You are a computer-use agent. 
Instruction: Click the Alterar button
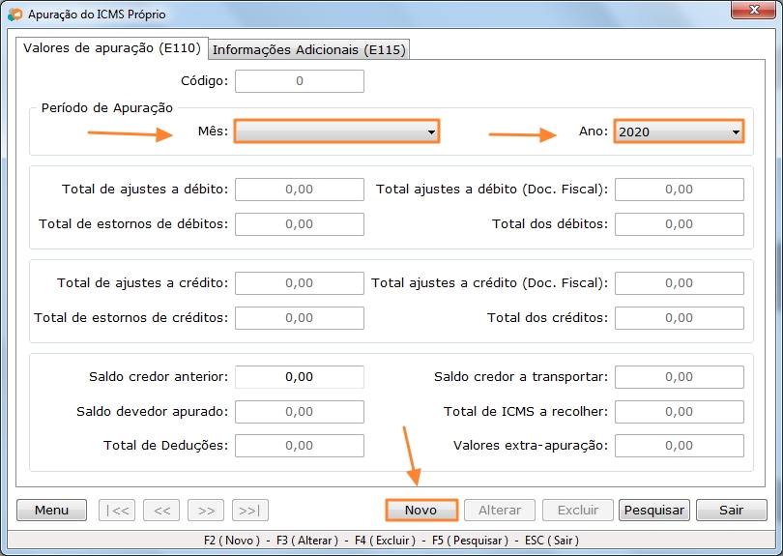[x=500, y=510]
